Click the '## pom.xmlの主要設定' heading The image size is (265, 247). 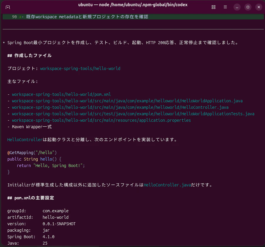(31, 198)
